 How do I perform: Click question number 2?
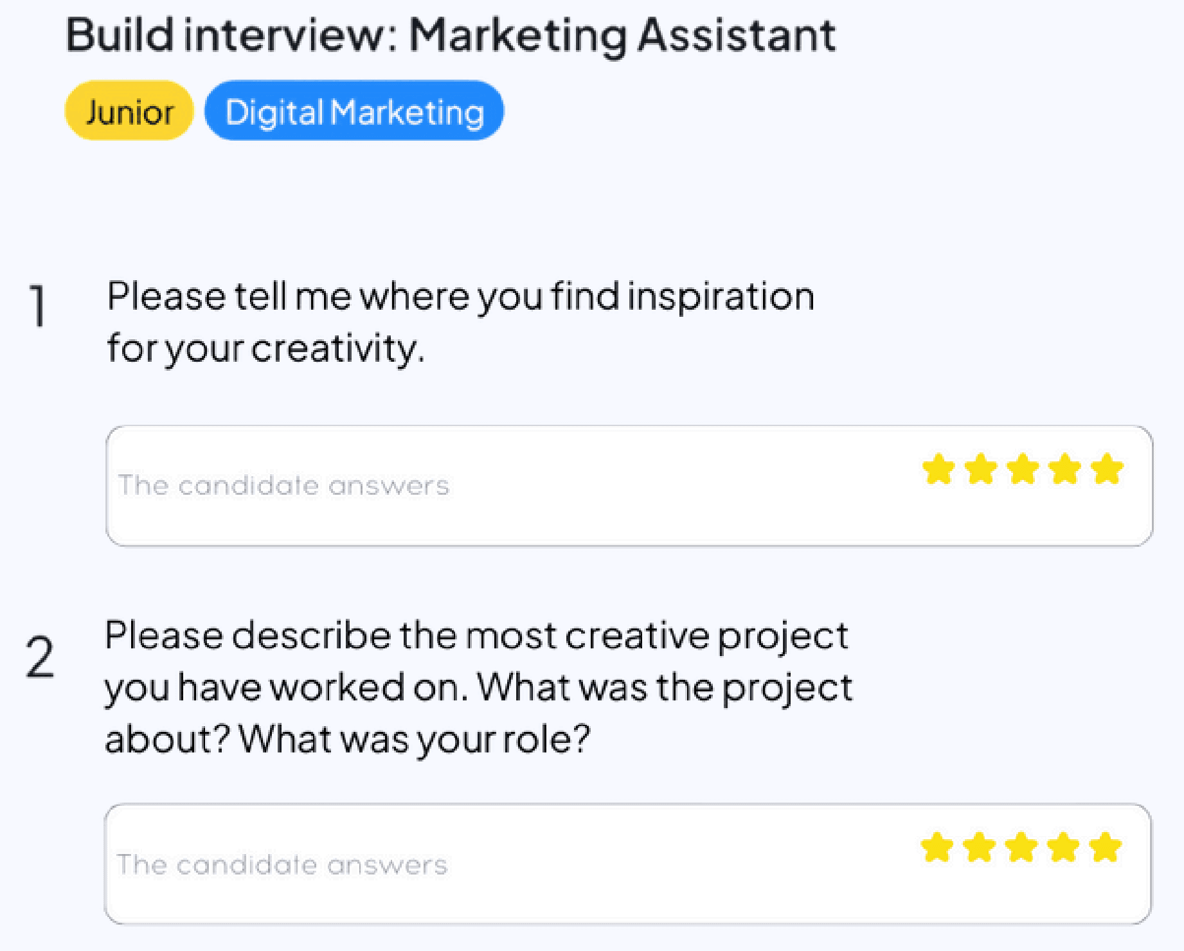(40, 657)
